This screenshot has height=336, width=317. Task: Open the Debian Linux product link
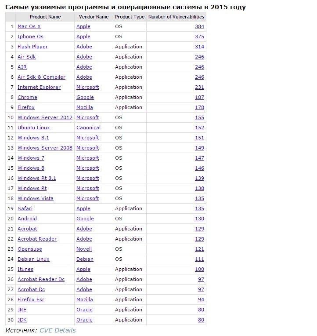coord(33,259)
